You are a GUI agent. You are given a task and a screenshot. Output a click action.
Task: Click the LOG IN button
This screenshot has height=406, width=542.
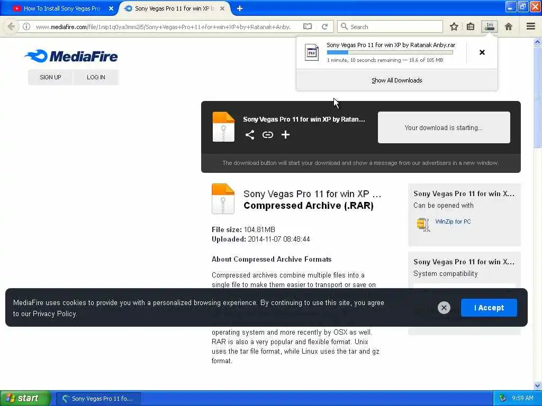pyautogui.click(x=96, y=77)
